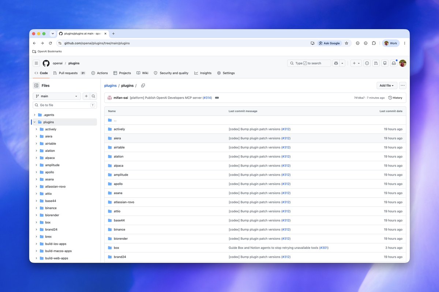Expand the brex folder chevron in sidebar

click(37, 237)
